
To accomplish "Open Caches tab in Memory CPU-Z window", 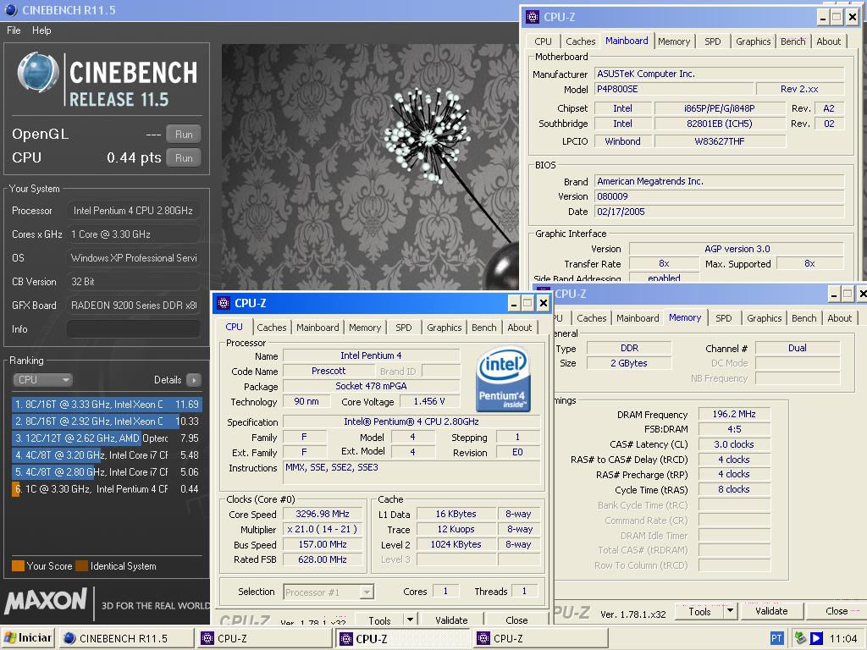I will (592, 318).
